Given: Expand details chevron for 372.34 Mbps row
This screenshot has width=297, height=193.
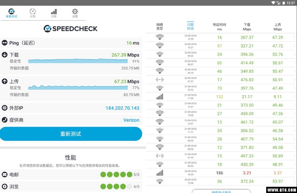Looking at the screenshot, I should 294,181.
